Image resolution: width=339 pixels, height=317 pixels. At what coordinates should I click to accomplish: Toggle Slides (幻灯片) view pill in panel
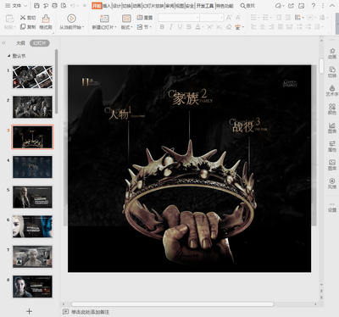(x=40, y=43)
